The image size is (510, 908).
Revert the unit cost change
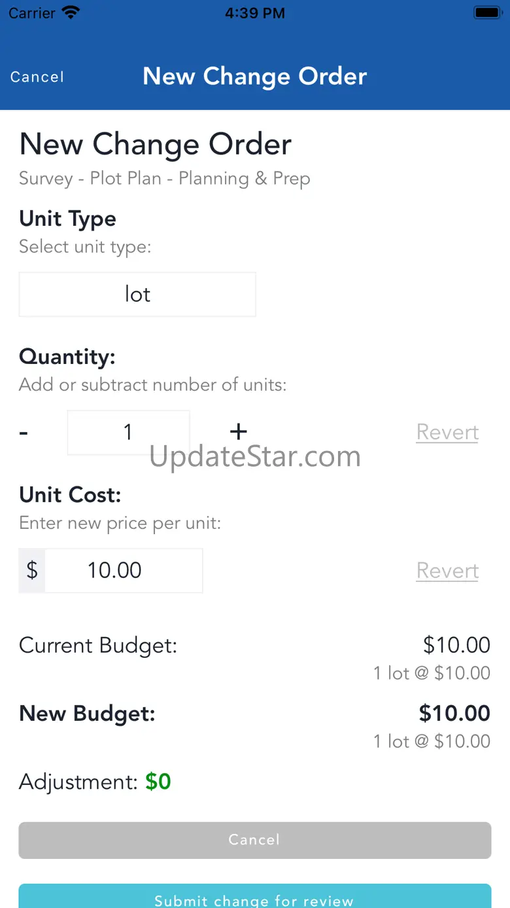pyautogui.click(x=447, y=570)
